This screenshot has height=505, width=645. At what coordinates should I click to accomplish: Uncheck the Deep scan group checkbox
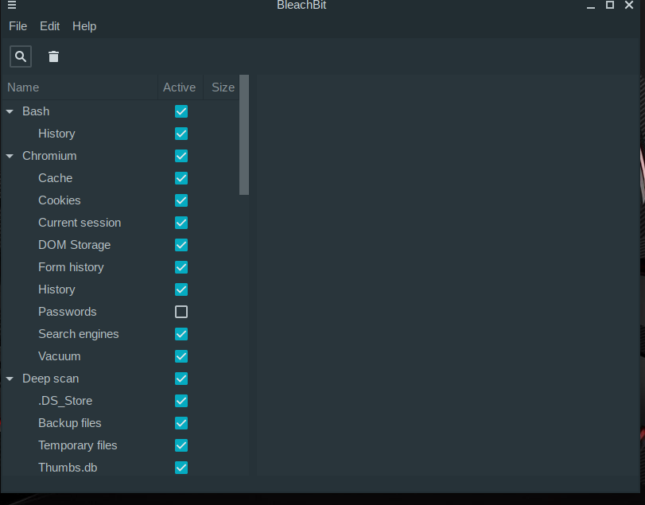click(181, 379)
